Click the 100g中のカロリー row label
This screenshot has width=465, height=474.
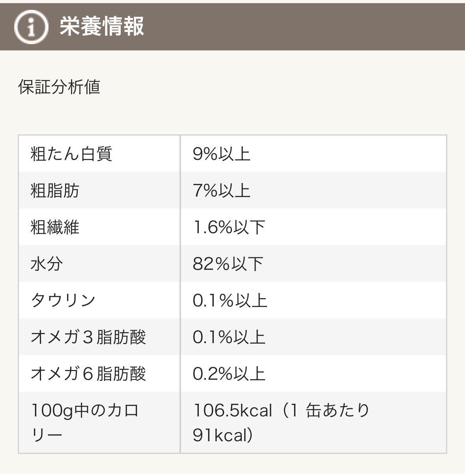[85, 422]
